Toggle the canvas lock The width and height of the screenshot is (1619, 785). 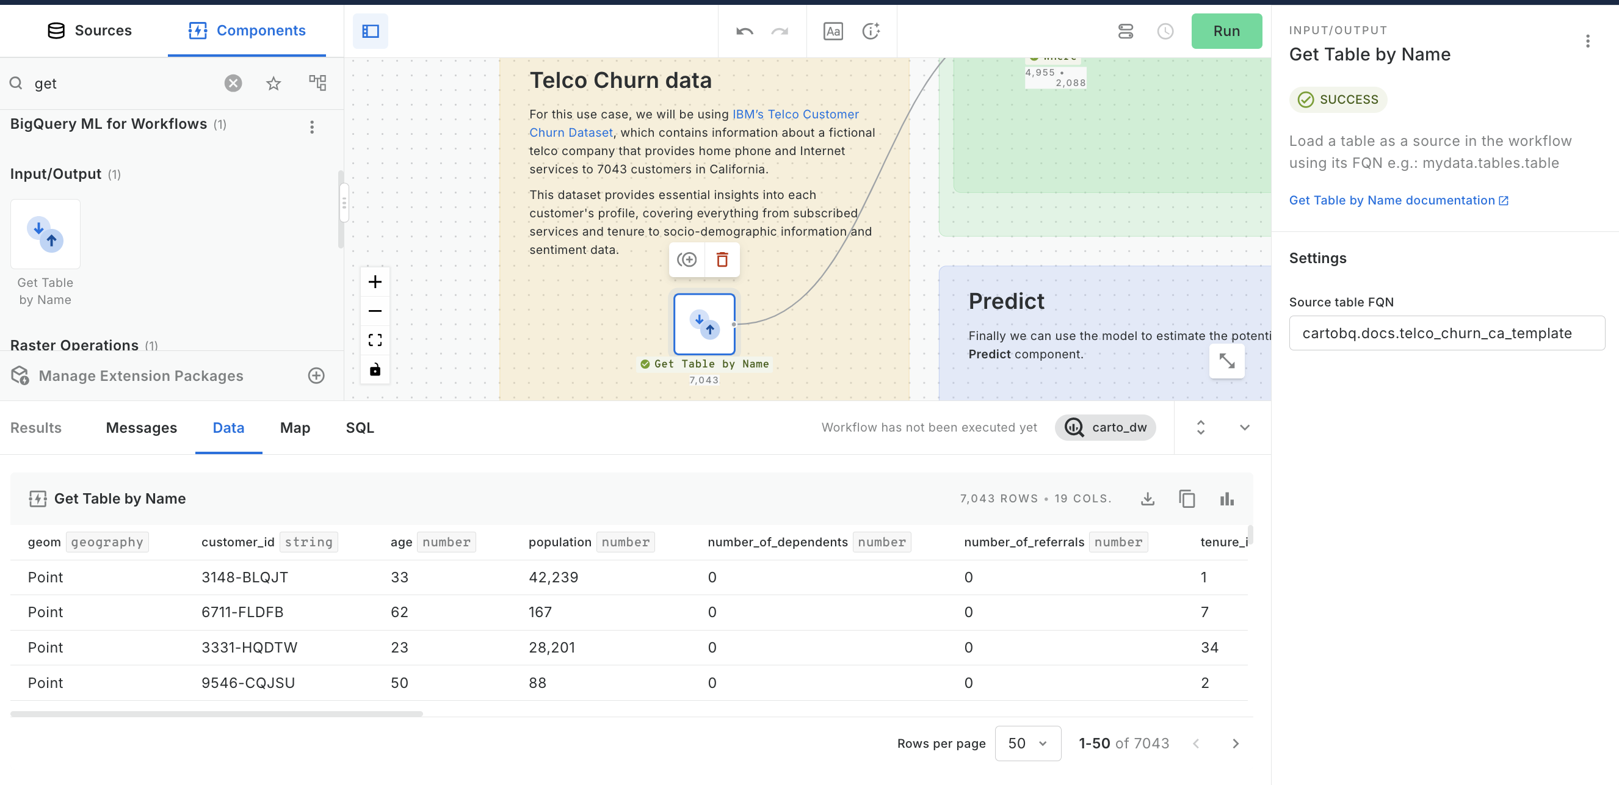[x=375, y=369]
